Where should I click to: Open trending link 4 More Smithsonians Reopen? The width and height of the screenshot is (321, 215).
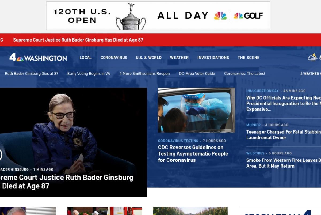tap(144, 74)
